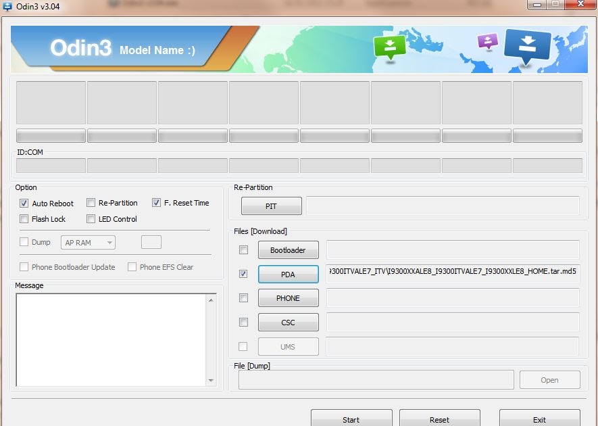Click the CSC file path field
This screenshot has height=426, width=598.
pos(453,322)
